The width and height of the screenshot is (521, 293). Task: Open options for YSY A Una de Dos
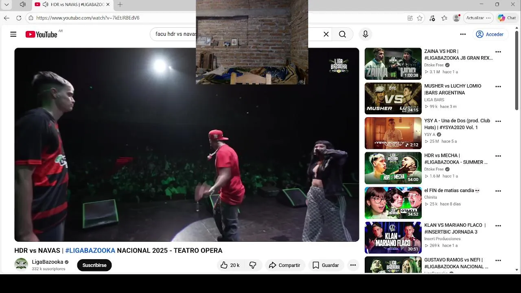click(x=498, y=121)
